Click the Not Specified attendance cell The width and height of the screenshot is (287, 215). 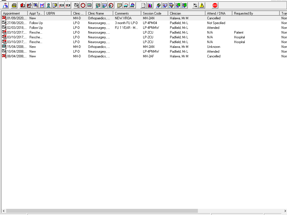pos(216,23)
